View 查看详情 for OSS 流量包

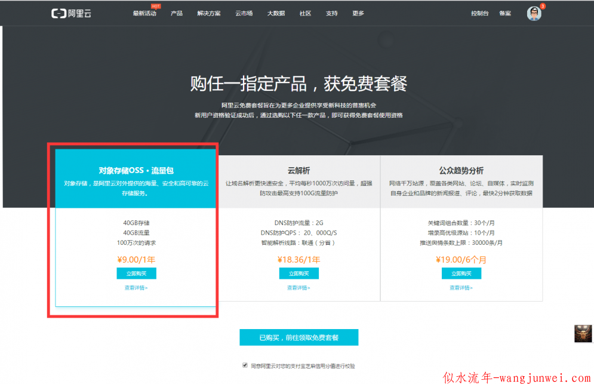(x=136, y=288)
